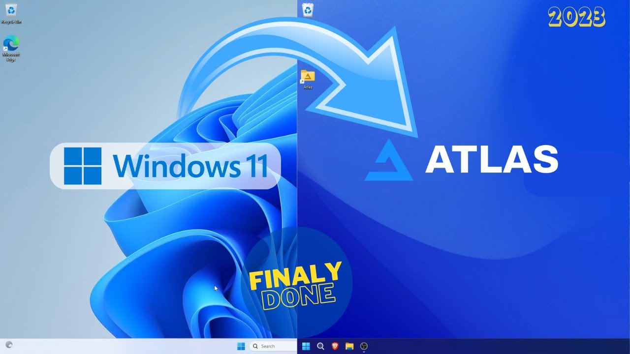Viewport: 630px width, 354px height.
Task: Open the Recycle Bin on the Atlas desktop
Action: [308, 11]
